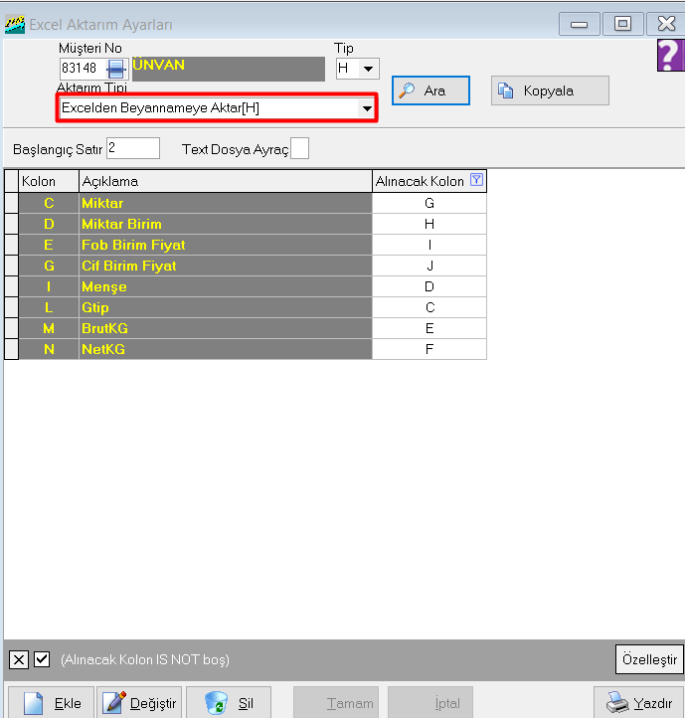
Task: Click the İptal button
Action: point(430,702)
